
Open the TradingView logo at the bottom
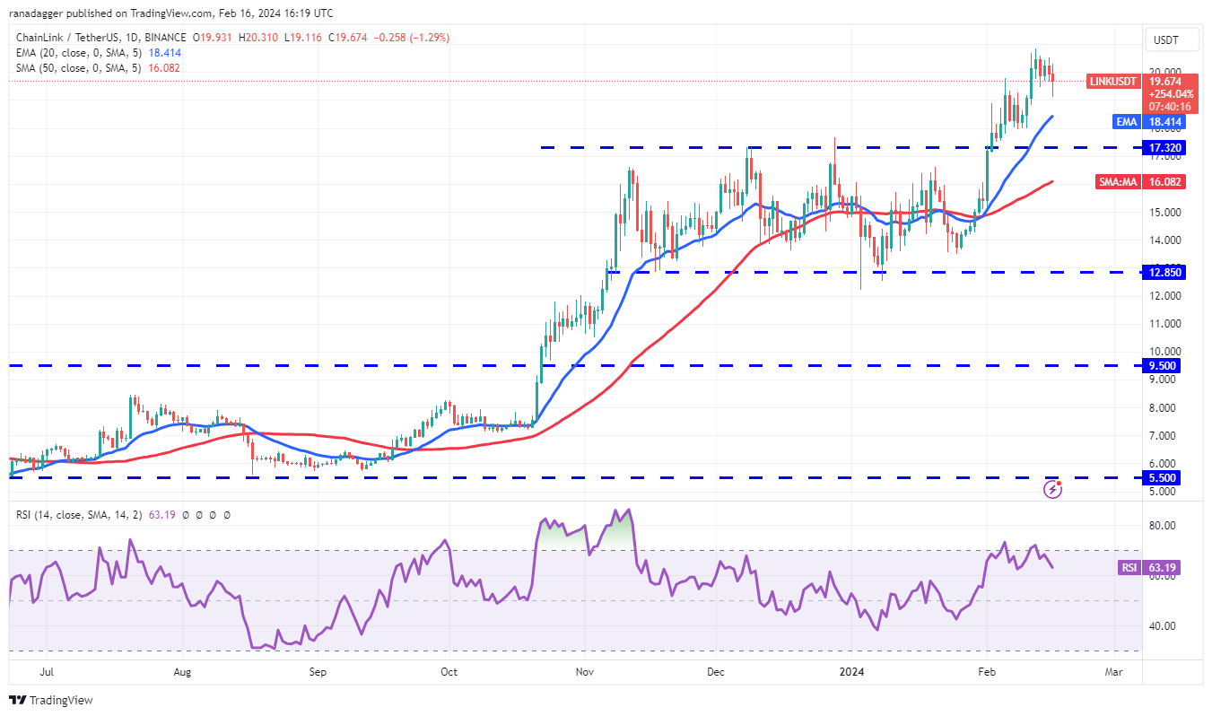click(x=51, y=700)
